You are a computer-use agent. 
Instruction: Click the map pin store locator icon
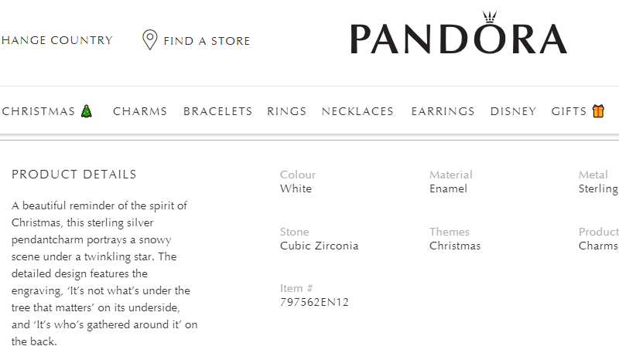click(x=150, y=40)
